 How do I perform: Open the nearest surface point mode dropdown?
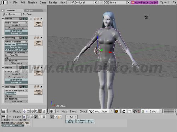16,91
